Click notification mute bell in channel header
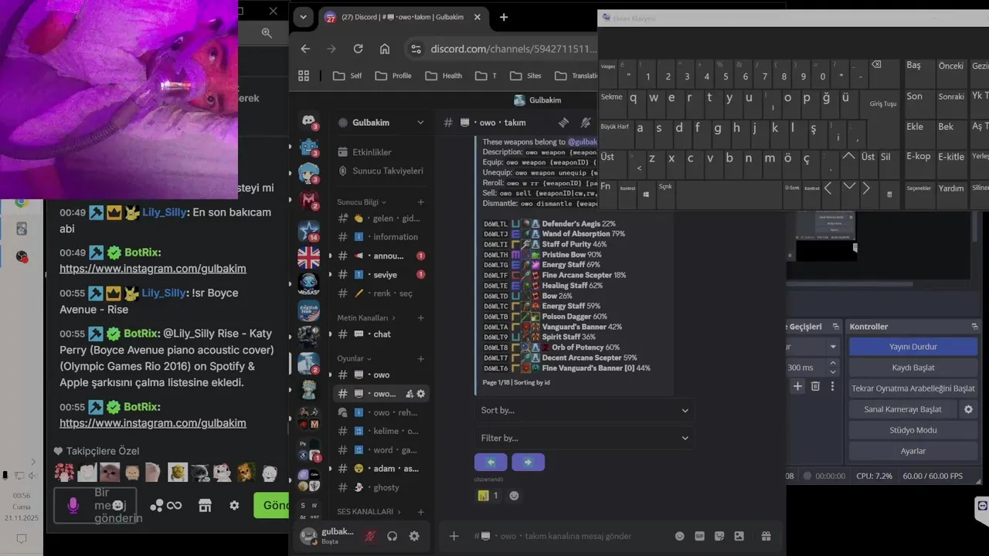The image size is (989, 556). click(x=586, y=123)
